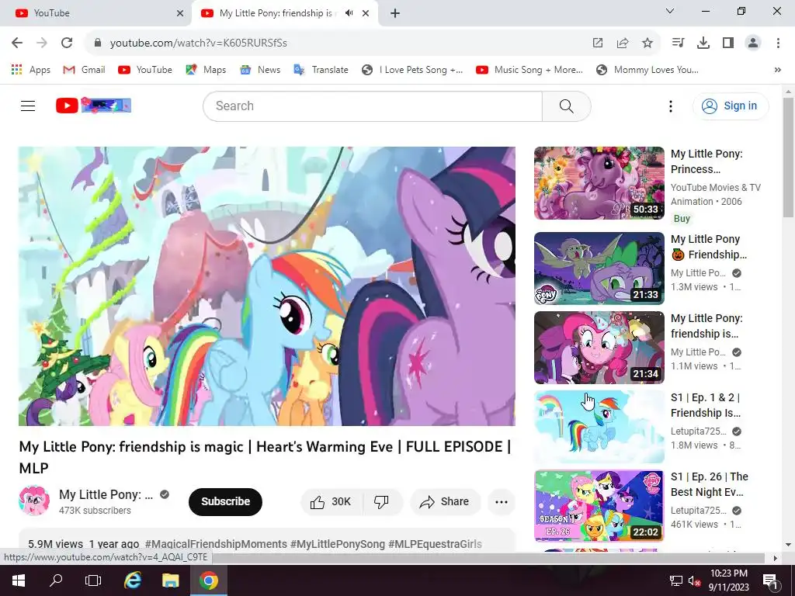Screen dimensions: 795x596
Task: Open page in app icon in address bar
Action: click(x=598, y=43)
